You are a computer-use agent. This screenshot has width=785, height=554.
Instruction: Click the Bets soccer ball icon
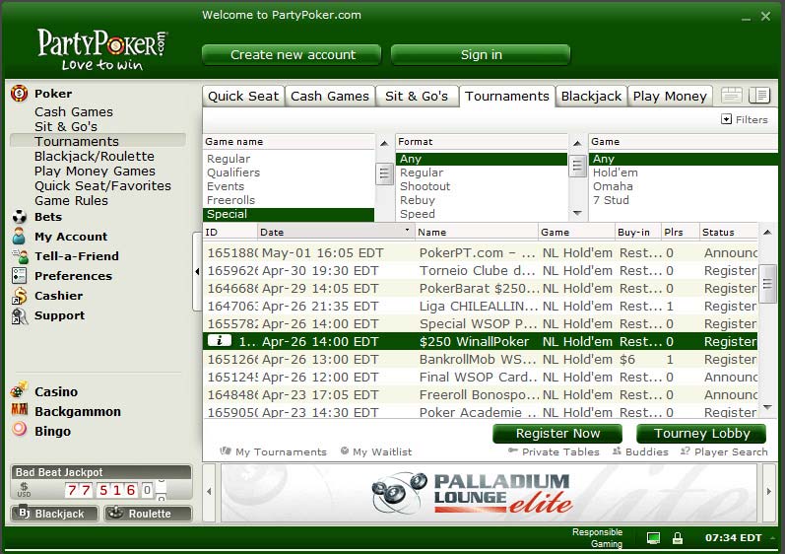(x=19, y=217)
